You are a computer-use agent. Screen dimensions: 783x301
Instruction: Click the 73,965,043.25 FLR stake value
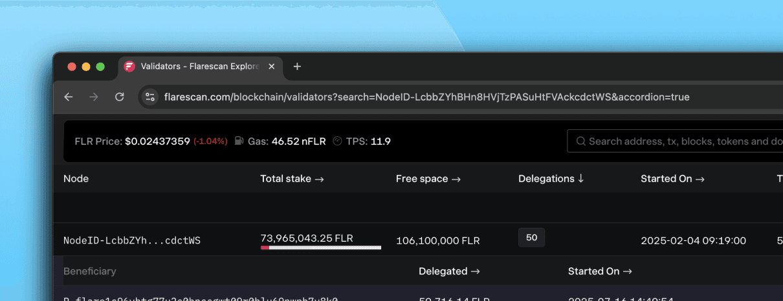(307, 238)
